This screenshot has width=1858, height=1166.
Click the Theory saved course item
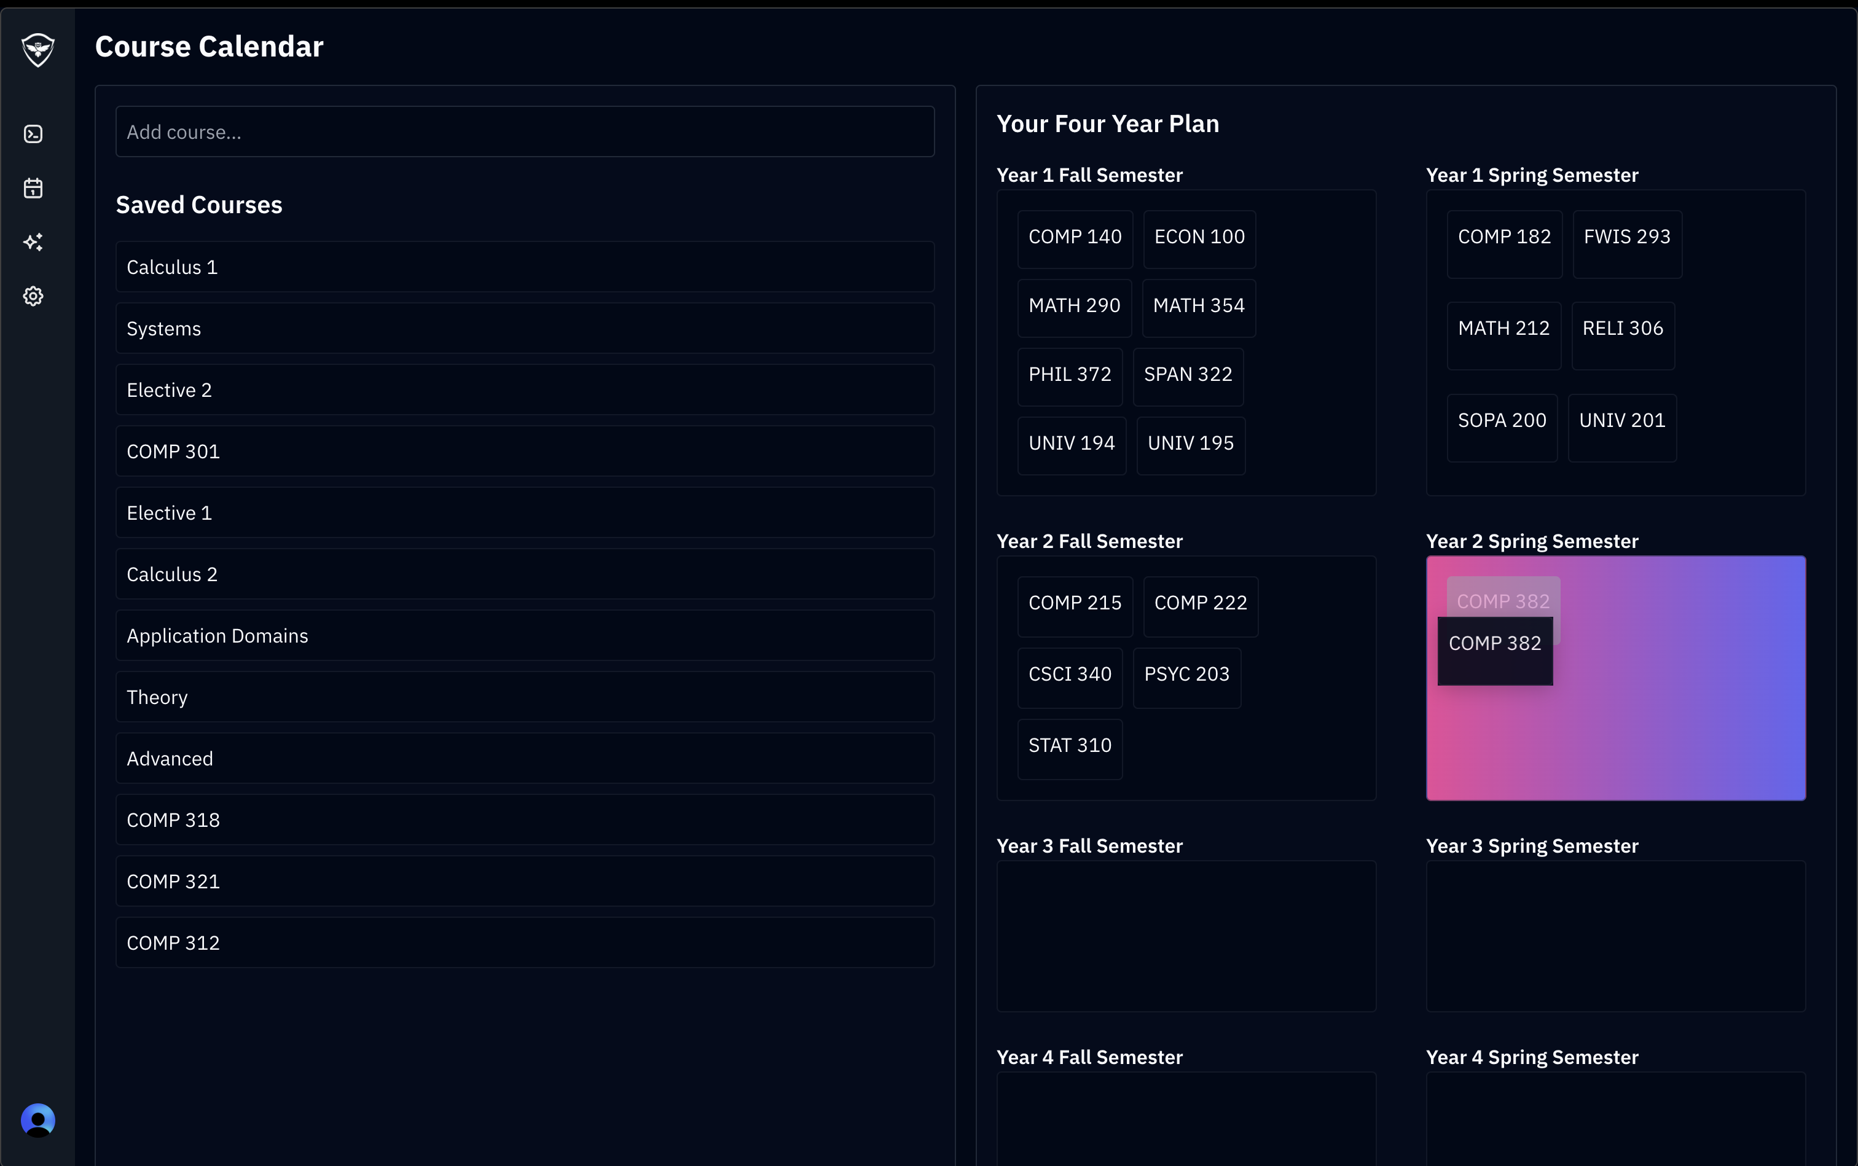[x=525, y=697]
